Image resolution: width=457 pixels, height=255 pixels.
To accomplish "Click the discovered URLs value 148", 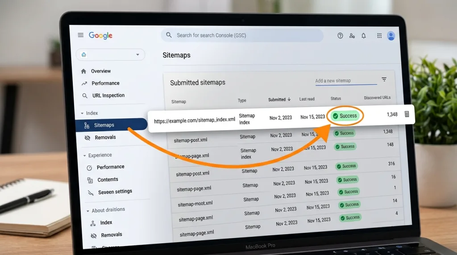I will (390, 144).
